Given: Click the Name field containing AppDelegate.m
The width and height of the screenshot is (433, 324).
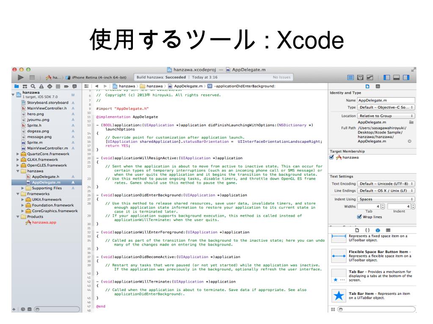Looking at the screenshot, I should pos(386,100).
